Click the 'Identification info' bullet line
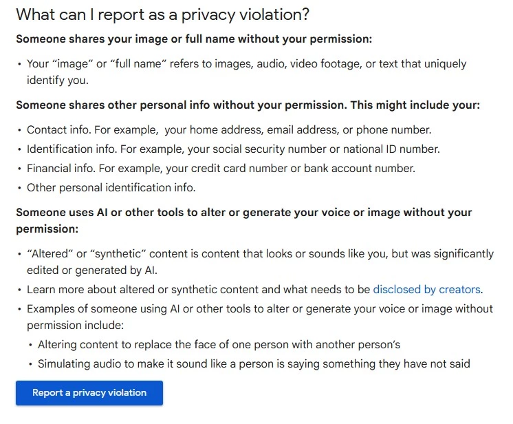The width and height of the screenshot is (513, 424). point(233,149)
